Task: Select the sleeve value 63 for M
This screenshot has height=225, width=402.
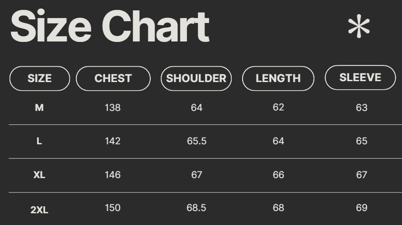Action: [361, 108]
